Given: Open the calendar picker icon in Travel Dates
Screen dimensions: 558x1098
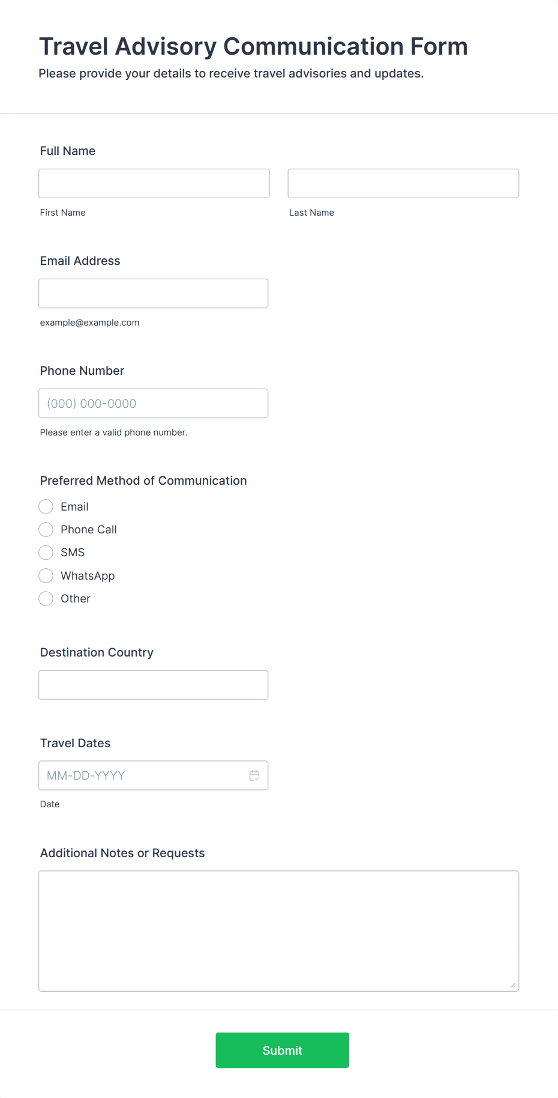Looking at the screenshot, I should point(254,775).
